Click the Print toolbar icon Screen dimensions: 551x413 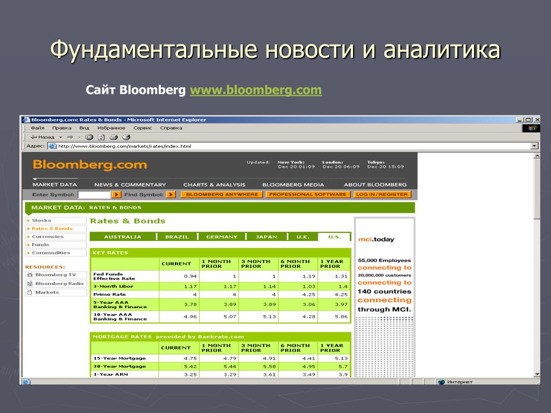click(114, 137)
